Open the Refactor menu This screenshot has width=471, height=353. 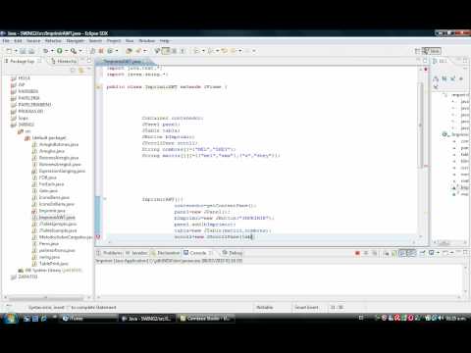(53, 41)
